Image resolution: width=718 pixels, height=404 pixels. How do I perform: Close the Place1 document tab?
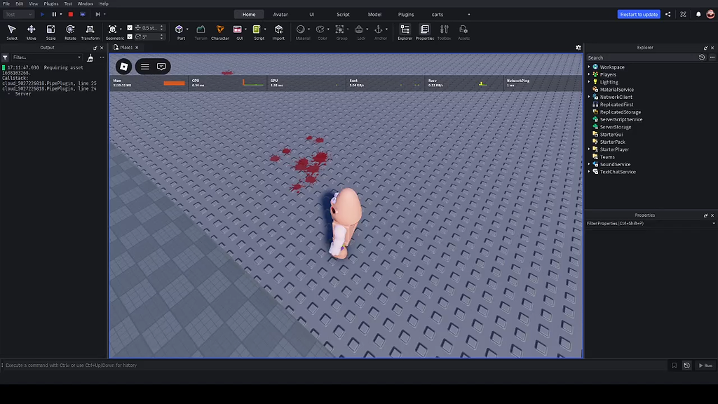137,48
